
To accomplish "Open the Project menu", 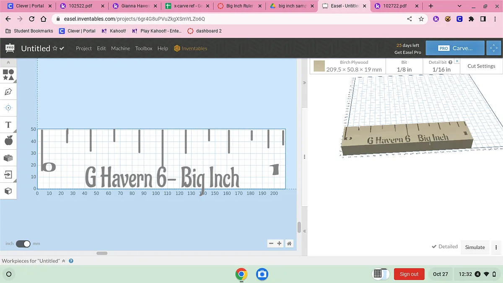I will pos(84,48).
